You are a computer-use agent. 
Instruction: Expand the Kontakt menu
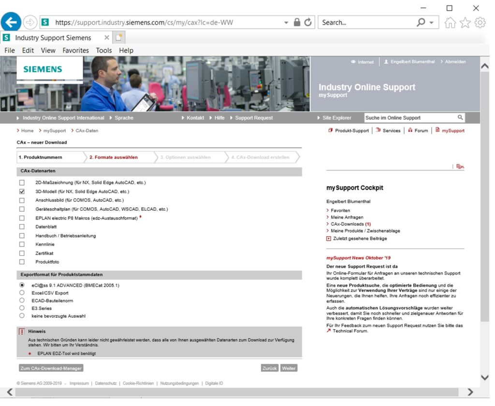[x=193, y=118]
